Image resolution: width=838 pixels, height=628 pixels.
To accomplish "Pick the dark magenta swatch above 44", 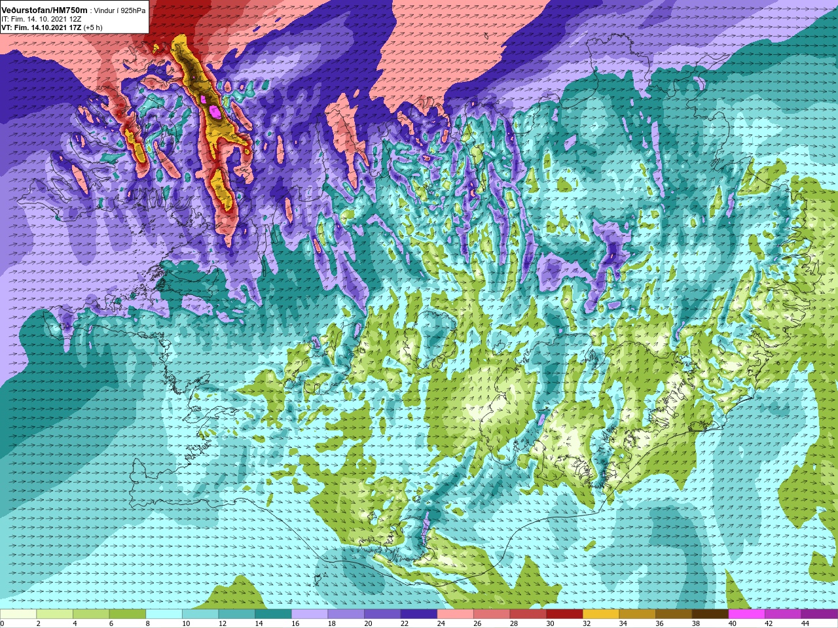I will (x=820, y=614).
